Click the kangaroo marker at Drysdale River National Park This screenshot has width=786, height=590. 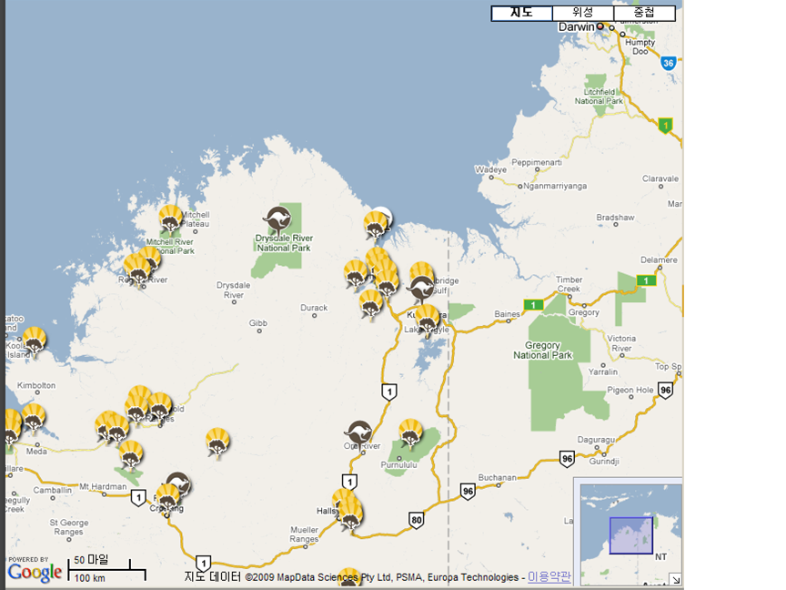click(x=277, y=219)
